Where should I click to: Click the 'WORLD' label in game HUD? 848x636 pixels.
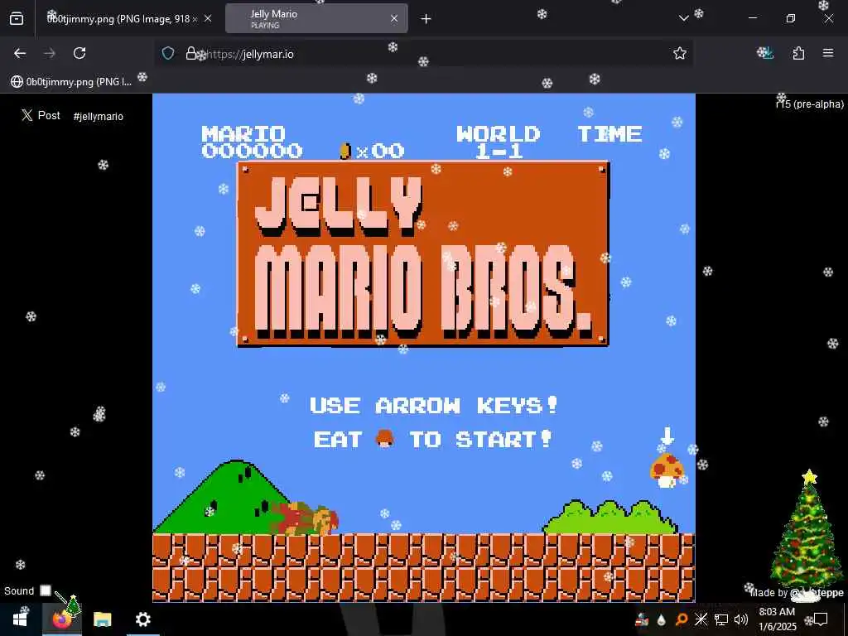(x=498, y=133)
